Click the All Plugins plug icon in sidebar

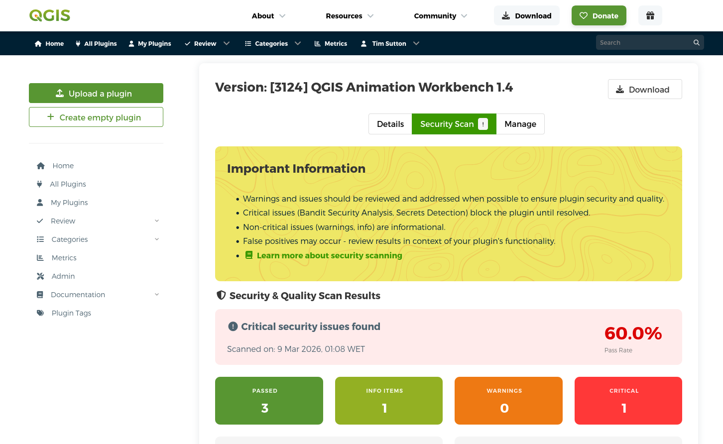click(x=39, y=184)
